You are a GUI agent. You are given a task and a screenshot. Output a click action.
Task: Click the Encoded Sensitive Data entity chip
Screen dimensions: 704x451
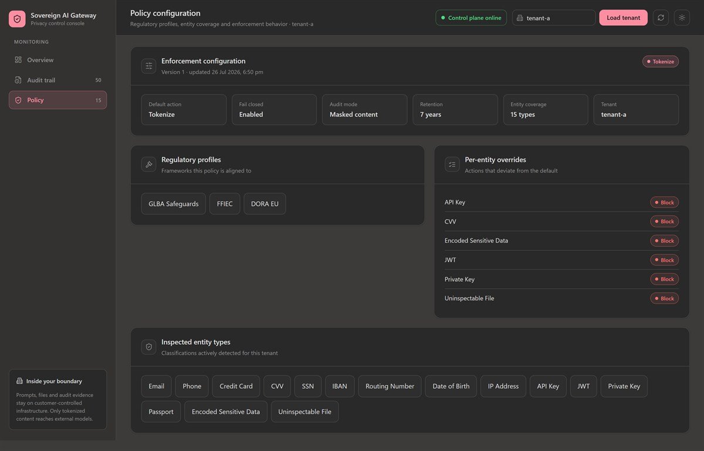226,412
